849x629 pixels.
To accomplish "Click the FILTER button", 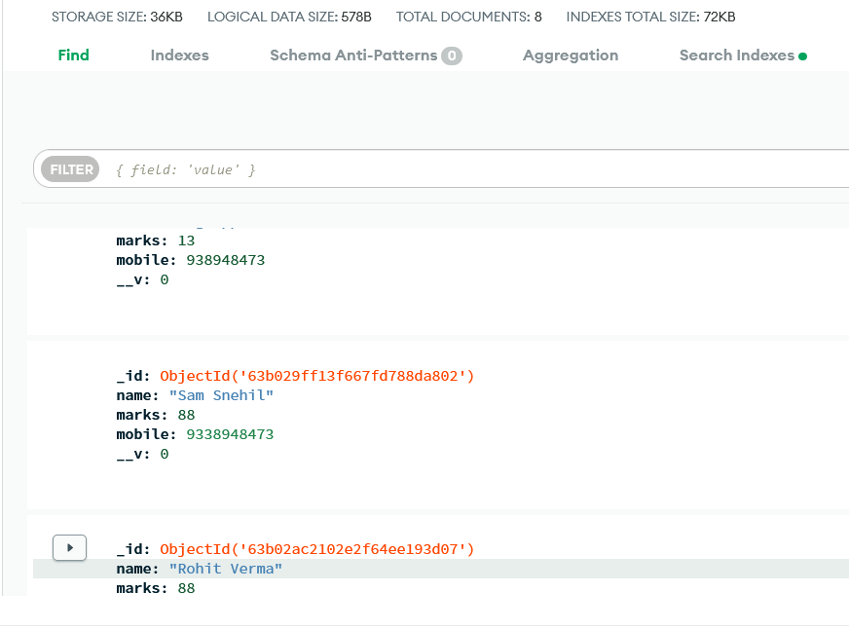I will pos(70,169).
